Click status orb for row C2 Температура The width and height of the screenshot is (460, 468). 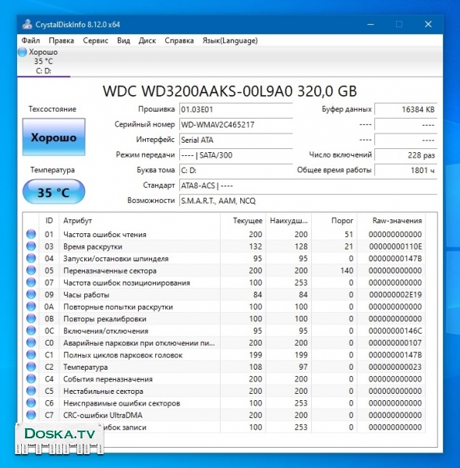tap(31, 367)
